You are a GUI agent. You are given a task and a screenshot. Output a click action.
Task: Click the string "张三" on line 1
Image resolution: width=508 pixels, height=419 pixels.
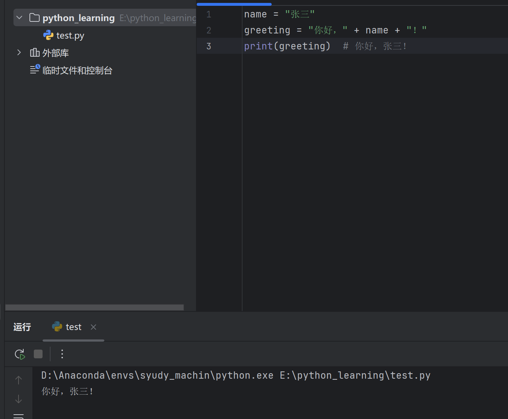pyautogui.click(x=300, y=14)
